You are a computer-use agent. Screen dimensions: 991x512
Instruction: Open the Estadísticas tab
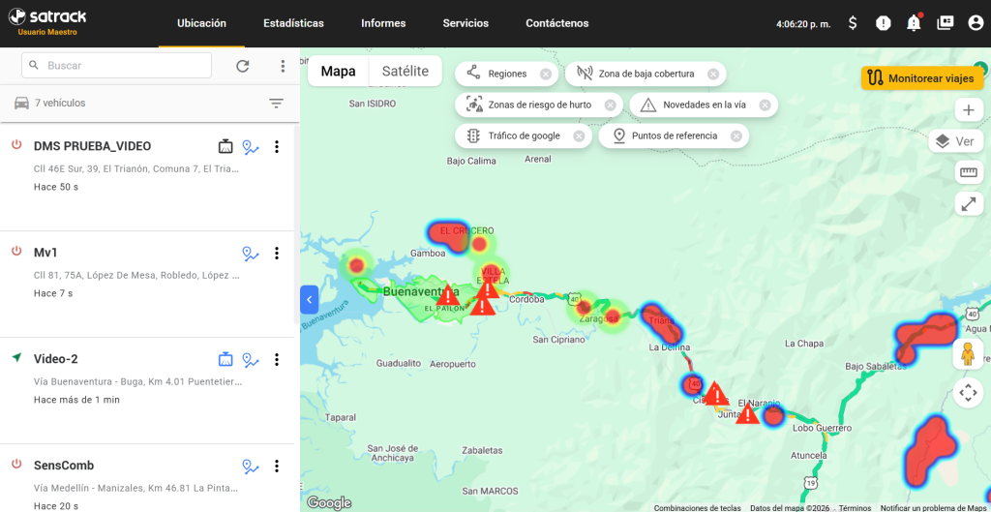point(293,23)
